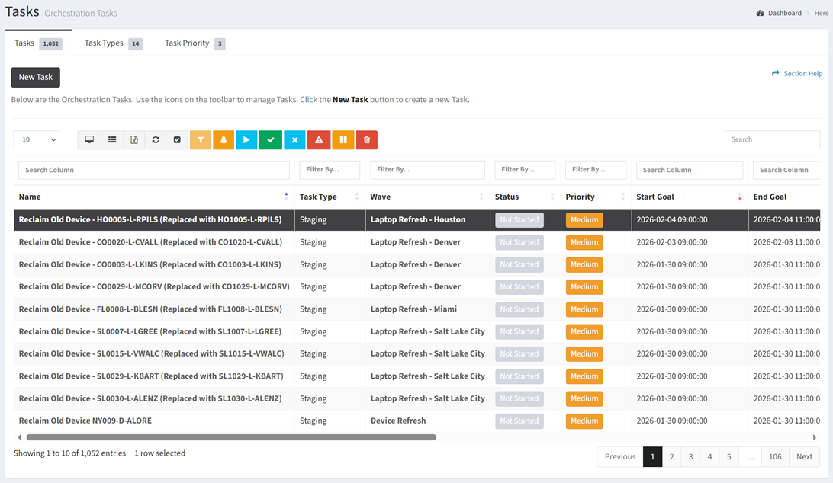
Task: Click the red trash delete button
Action: 366,140
